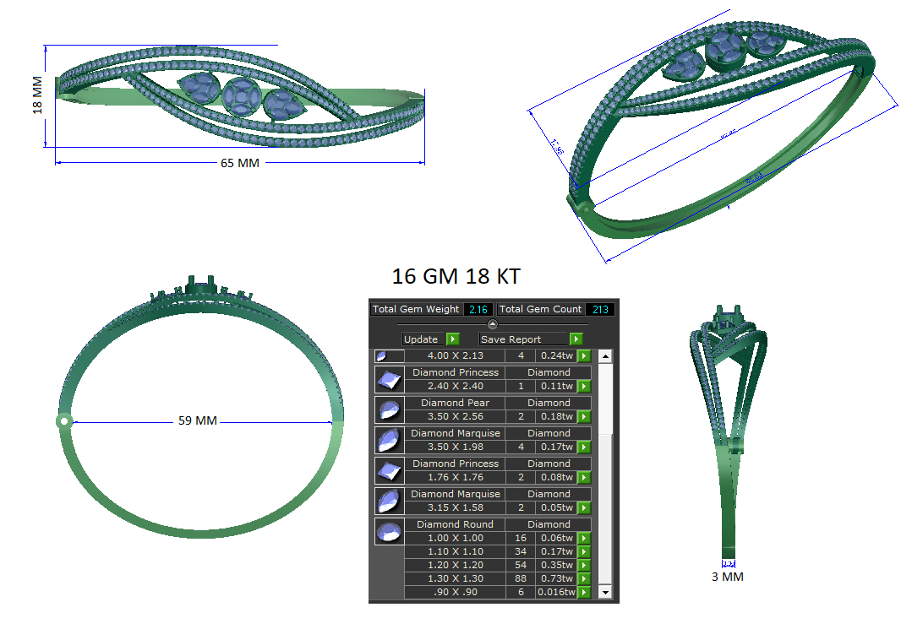Screen dimensions: 912x629
Task: Click the Diamond Round gem icon
Action: 389,531
